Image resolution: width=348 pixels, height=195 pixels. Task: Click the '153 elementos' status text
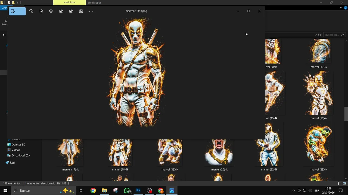pos(12,183)
